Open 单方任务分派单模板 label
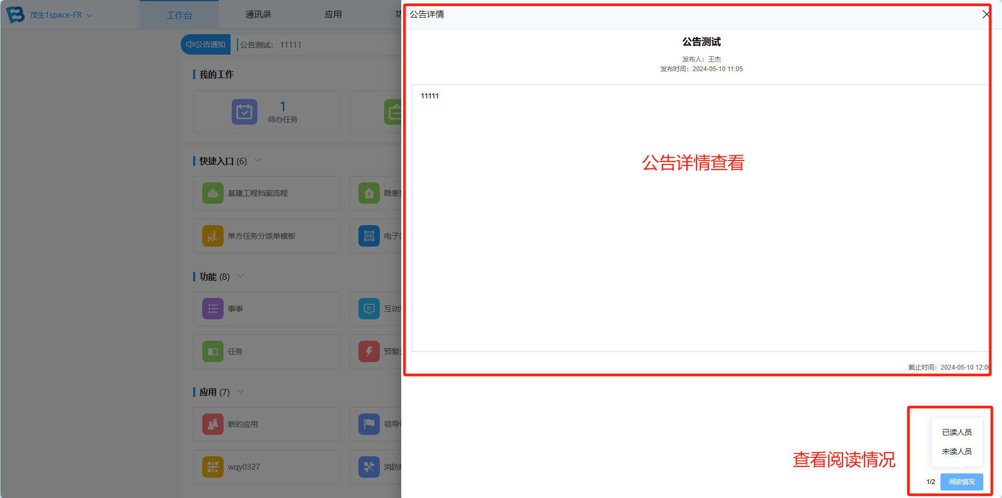Screen dimensions: 1002x498 click(x=262, y=236)
